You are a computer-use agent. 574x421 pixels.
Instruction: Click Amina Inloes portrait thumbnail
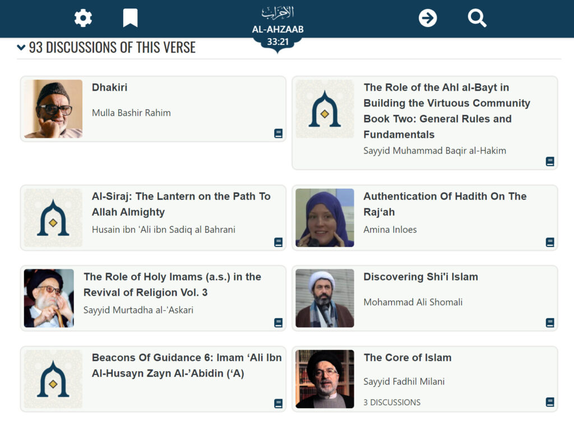pyautogui.click(x=325, y=218)
